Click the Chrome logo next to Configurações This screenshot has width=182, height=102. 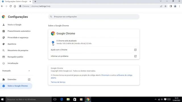(3, 17)
